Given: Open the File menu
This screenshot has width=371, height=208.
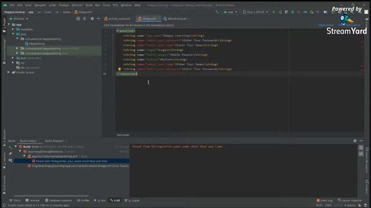Looking at the screenshot, I should (x=12, y=5).
